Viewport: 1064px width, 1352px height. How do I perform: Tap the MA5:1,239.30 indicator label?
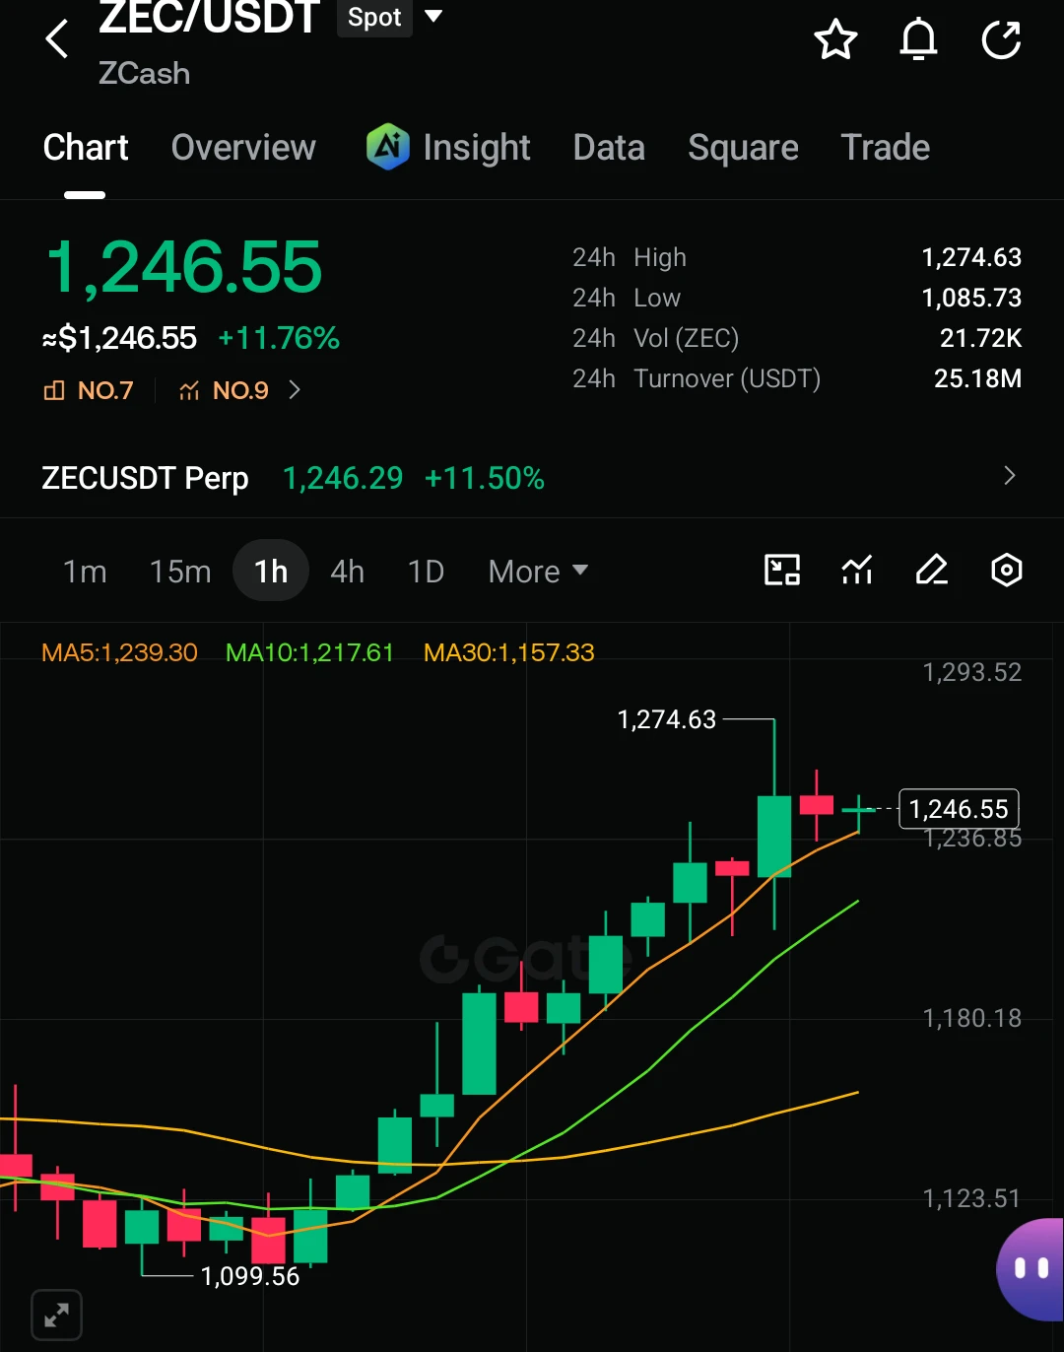tap(119, 652)
